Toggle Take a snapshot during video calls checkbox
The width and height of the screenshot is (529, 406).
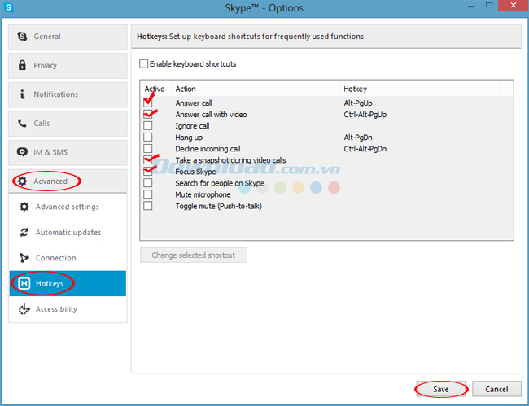(148, 159)
